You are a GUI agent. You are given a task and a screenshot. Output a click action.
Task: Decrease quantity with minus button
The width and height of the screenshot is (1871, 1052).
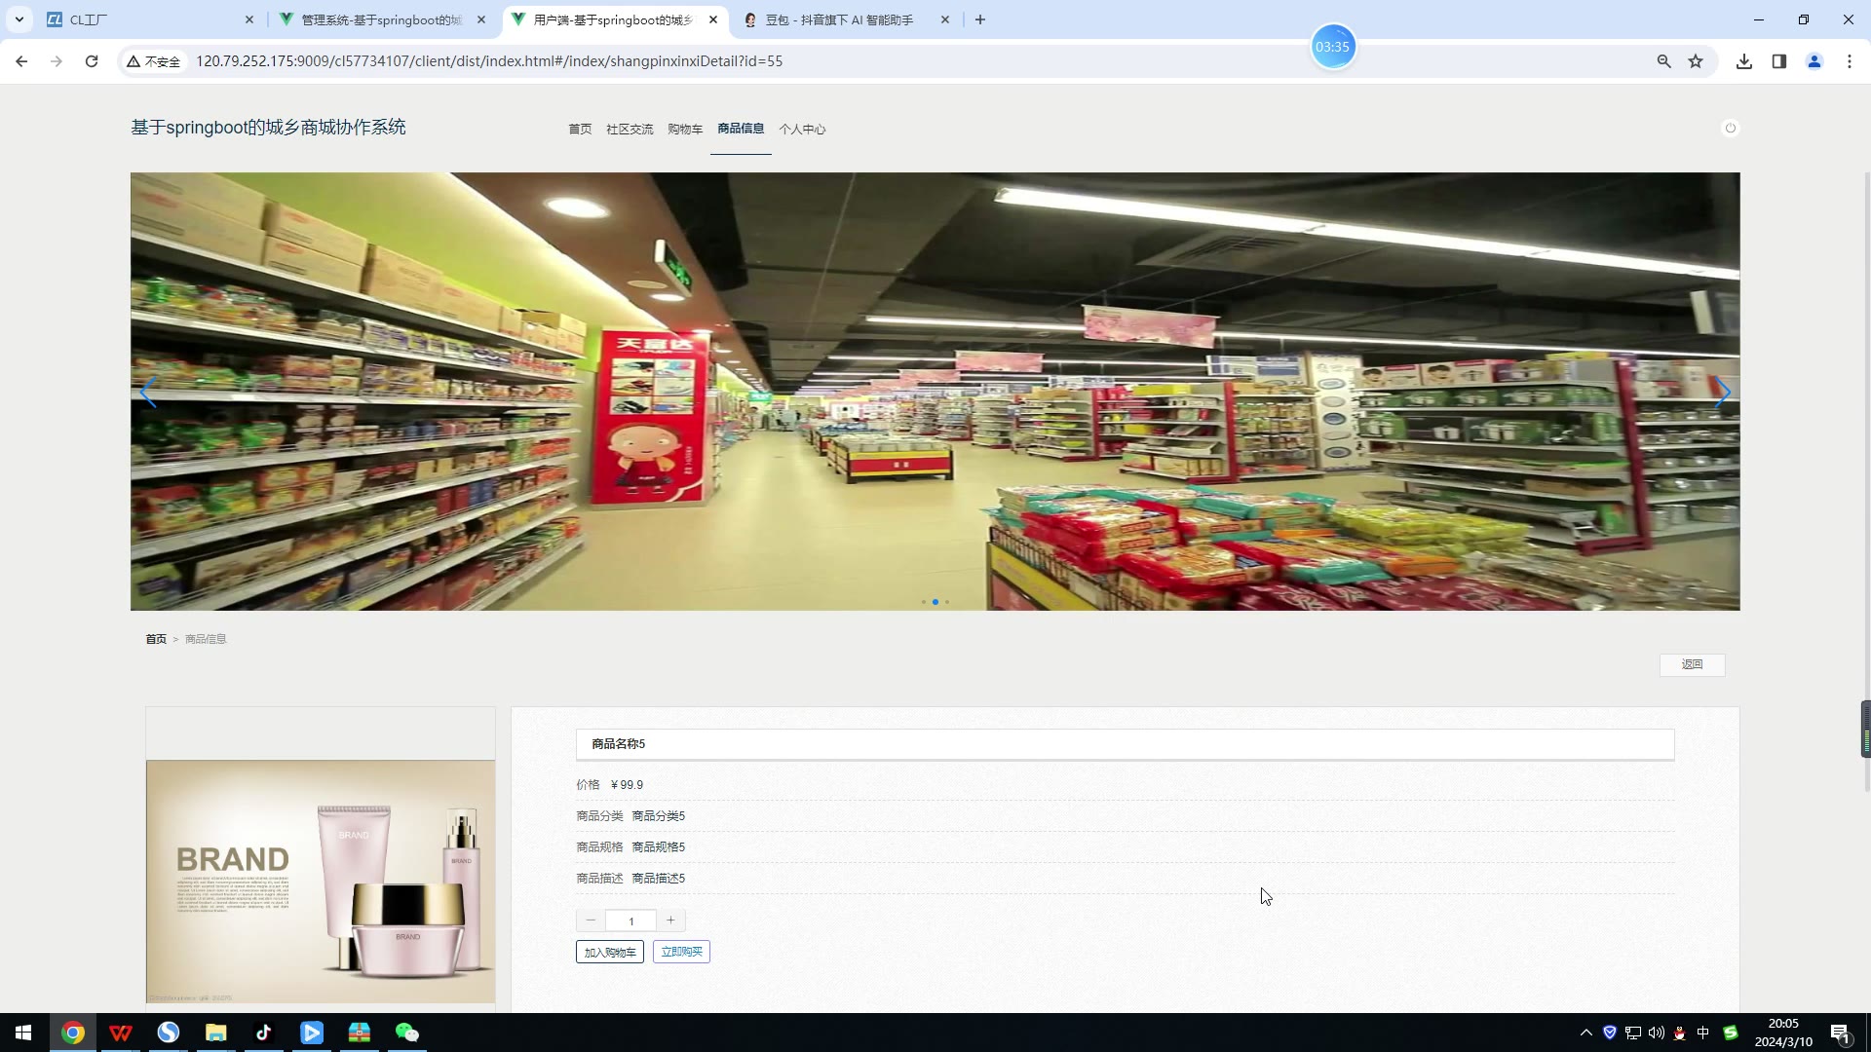click(591, 920)
